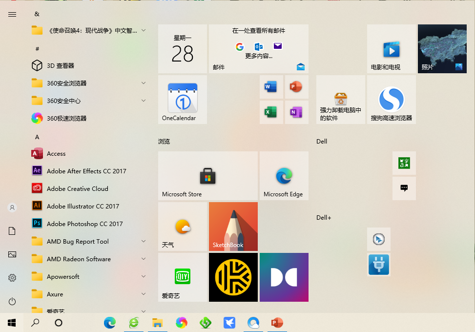The height and width of the screenshot is (332, 475).
Task: Launch Adobe Illustrator CC 2017
Action: pyautogui.click(x=89, y=207)
